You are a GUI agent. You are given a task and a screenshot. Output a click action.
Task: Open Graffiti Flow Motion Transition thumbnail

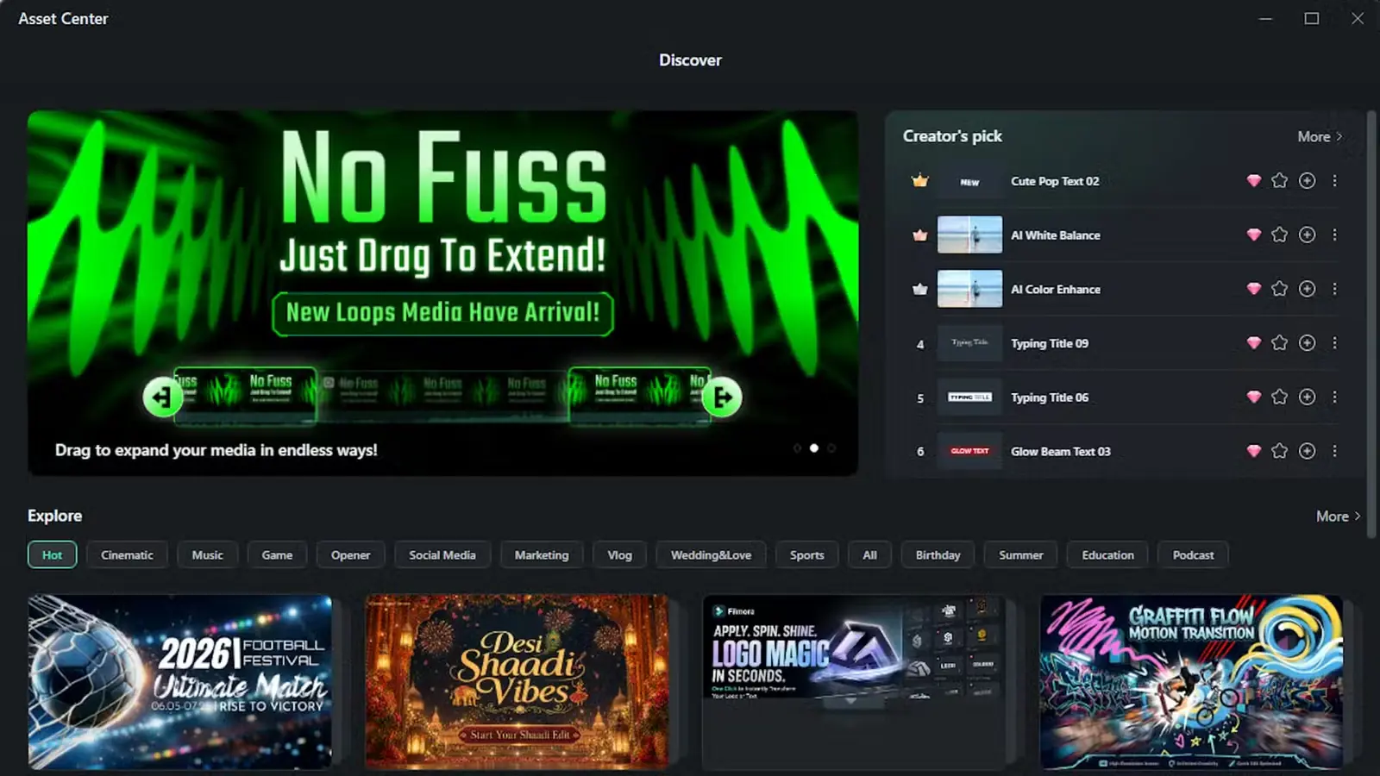pos(1191,681)
